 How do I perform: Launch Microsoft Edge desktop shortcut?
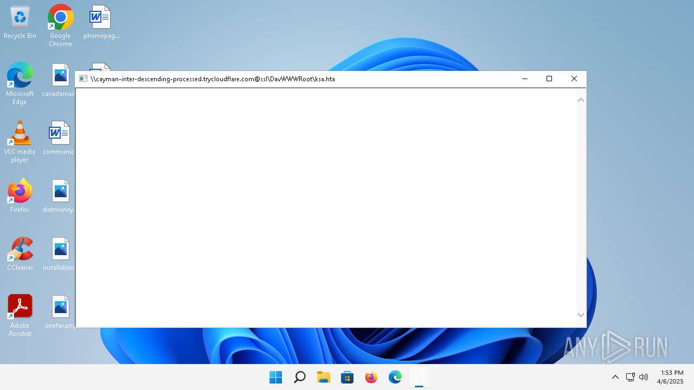coord(20,83)
